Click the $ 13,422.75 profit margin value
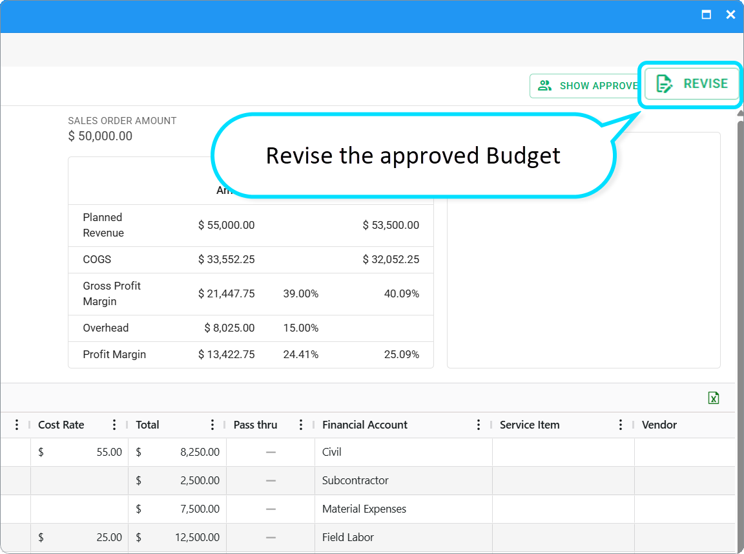744x554 pixels. click(x=226, y=354)
